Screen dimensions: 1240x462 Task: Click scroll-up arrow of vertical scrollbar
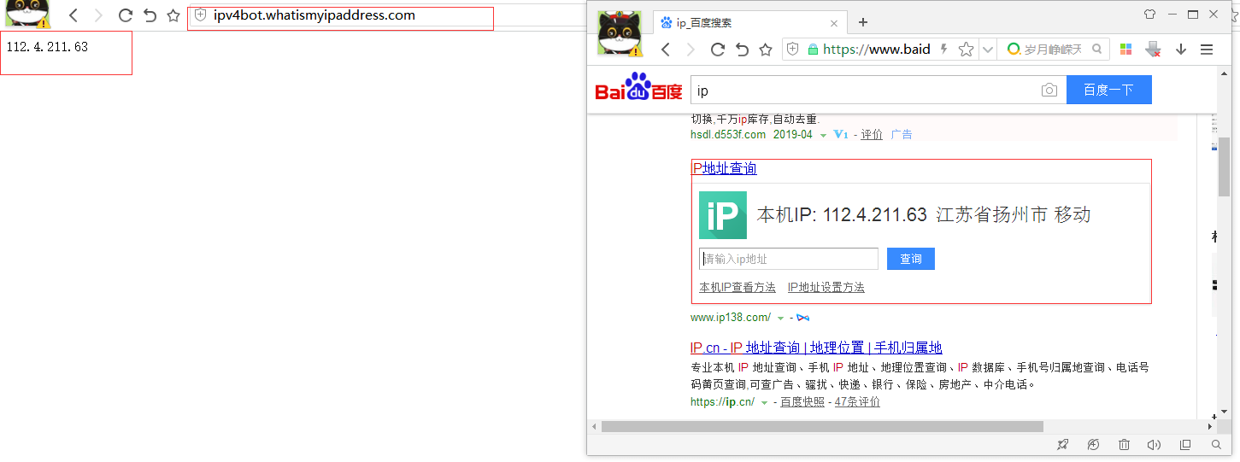1224,74
